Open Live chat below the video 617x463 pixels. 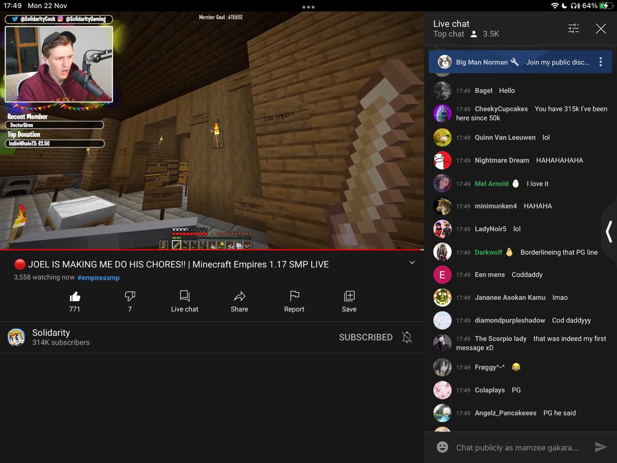click(x=185, y=301)
